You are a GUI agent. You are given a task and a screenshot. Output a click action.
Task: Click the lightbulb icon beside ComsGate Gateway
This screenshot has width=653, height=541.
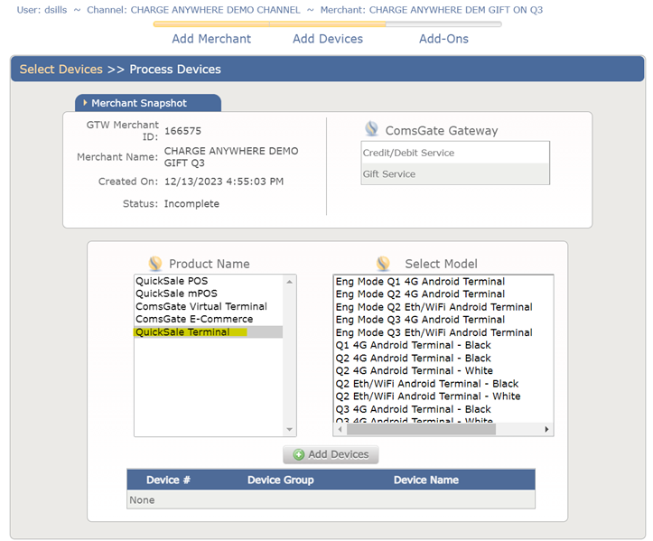(371, 129)
